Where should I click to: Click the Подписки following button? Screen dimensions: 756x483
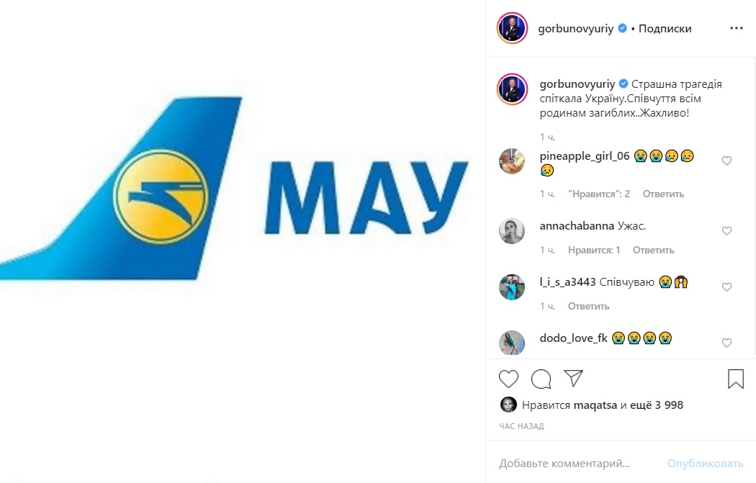coord(665,29)
